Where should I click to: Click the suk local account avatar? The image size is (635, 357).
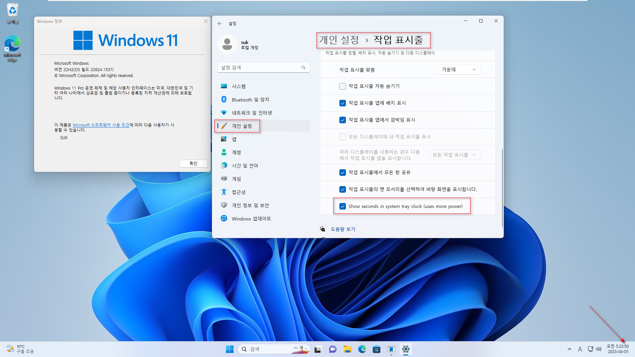coord(227,44)
